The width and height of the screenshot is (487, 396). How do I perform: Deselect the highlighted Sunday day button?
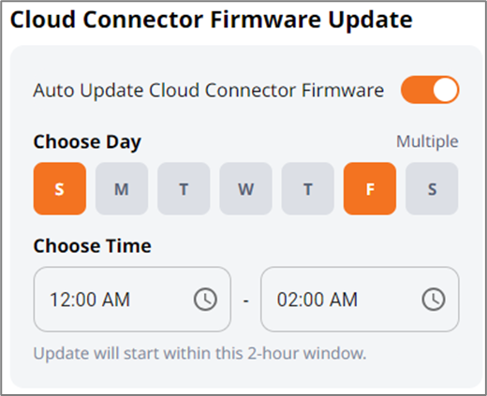coord(60,188)
